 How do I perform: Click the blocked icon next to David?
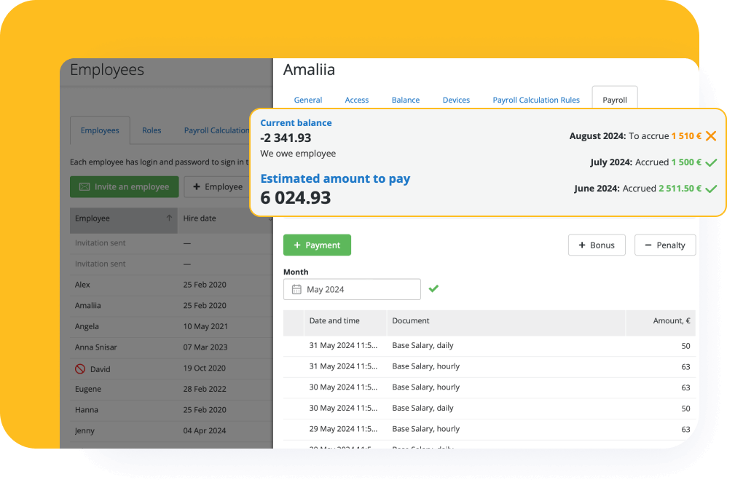(80, 368)
